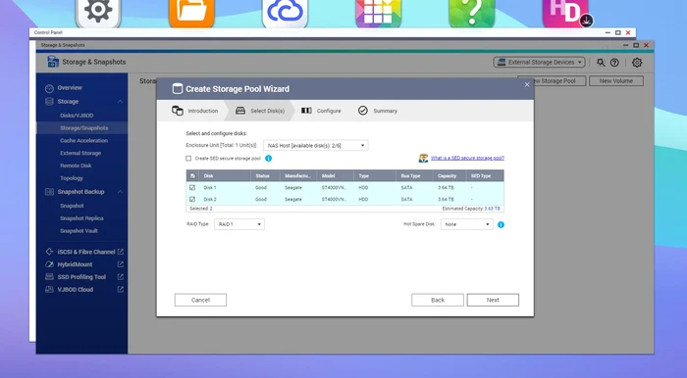The image size is (687, 378).
Task: Click info icon beside Hot Spare Disk
Action: click(x=501, y=224)
